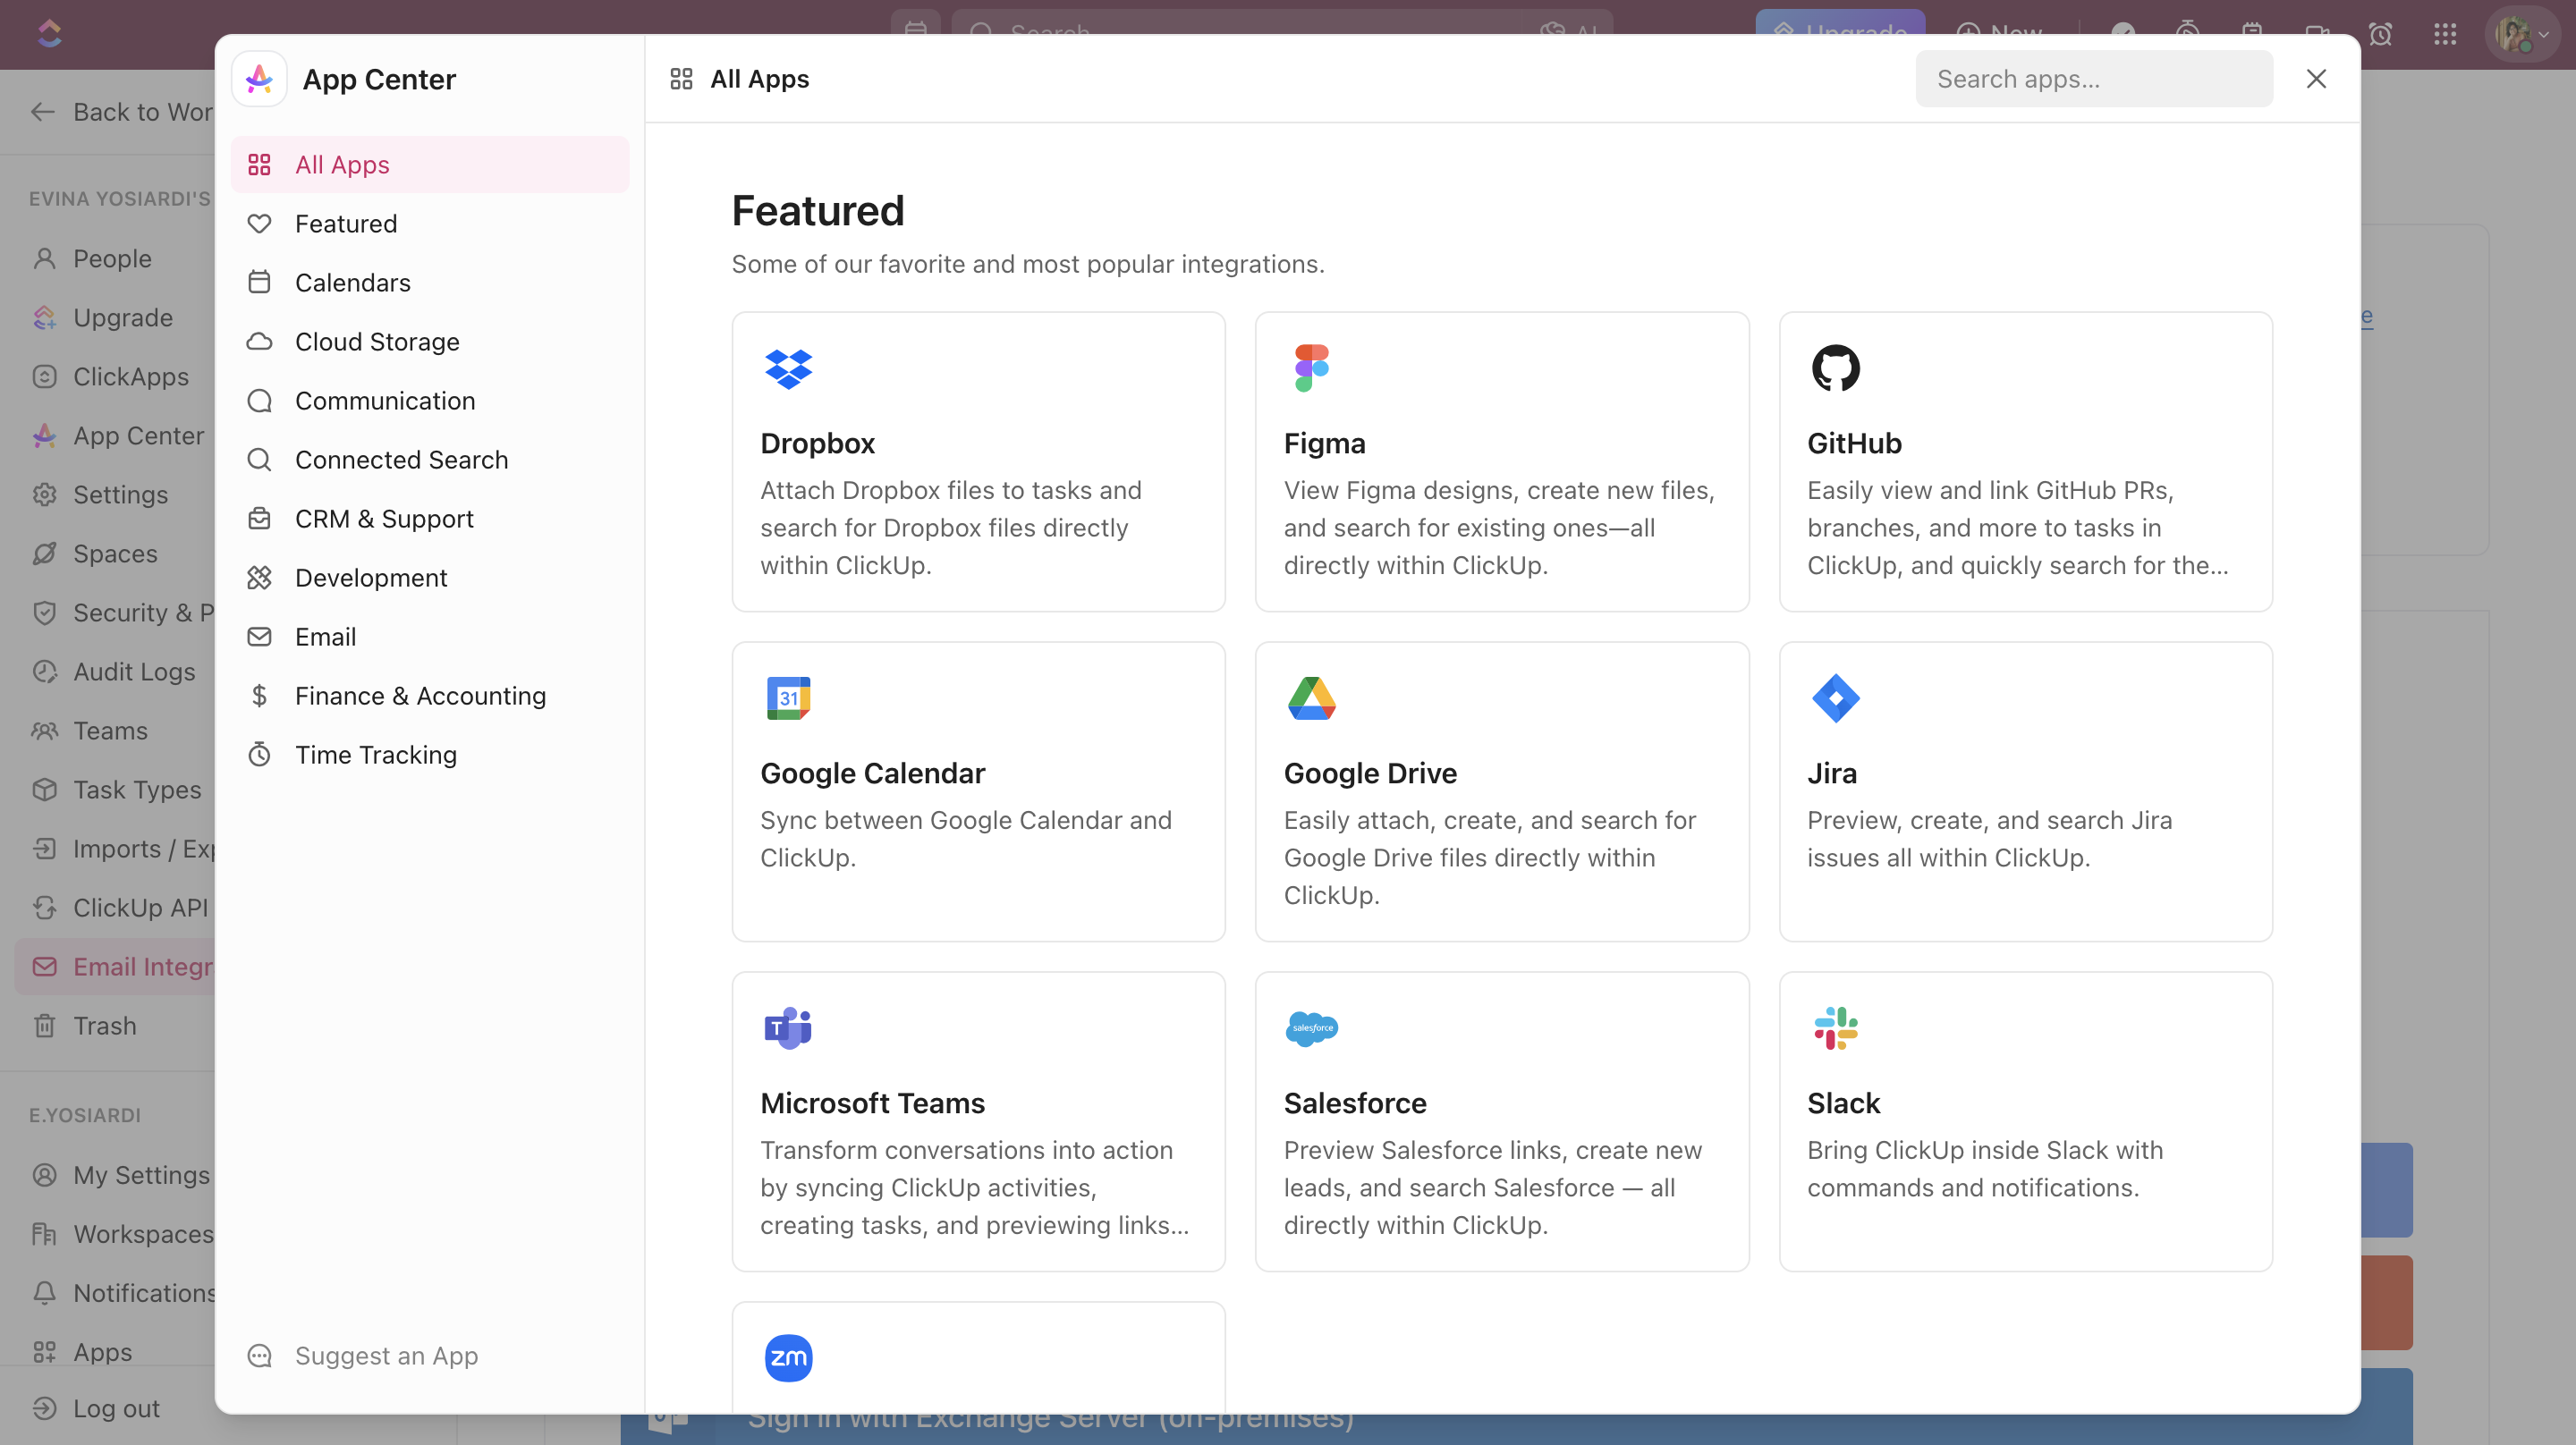The image size is (2576, 1445).
Task: Click the Microsoft Teams card title
Action: tap(872, 1103)
